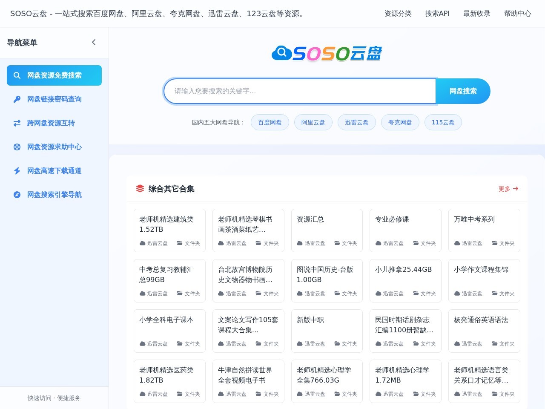Click folder icon in 文案论文写作105套 card
545x409 pixels.
coord(258,344)
